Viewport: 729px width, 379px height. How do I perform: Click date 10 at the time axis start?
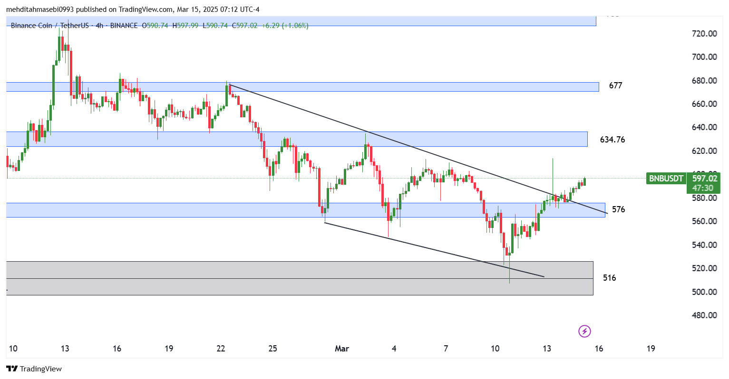point(13,349)
